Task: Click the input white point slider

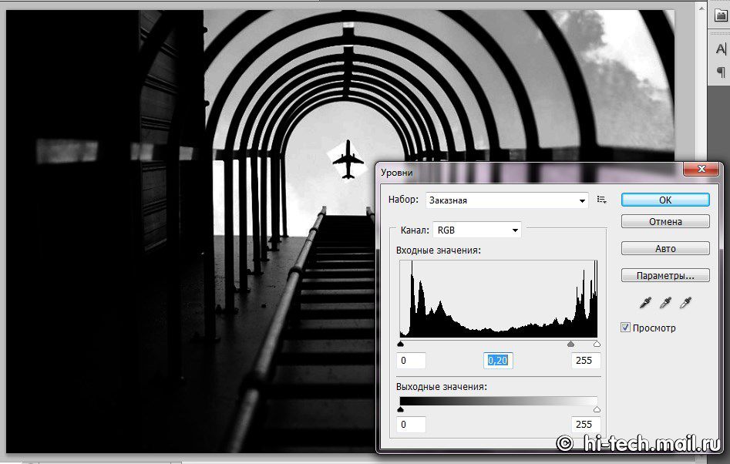Action: (597, 344)
